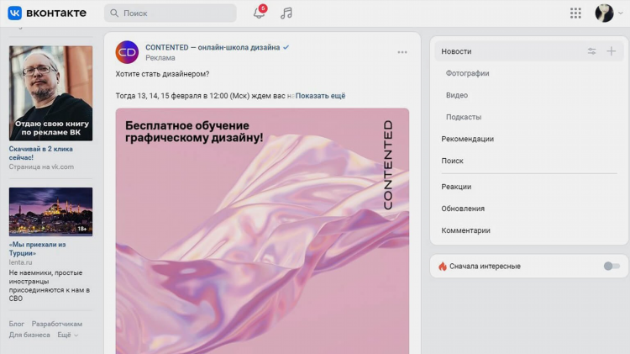This screenshot has width=630, height=354.
Task: Click the profile avatar picture
Action: [604, 13]
